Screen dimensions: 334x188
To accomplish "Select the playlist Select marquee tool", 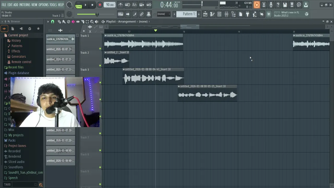I will click(x=87, y=22).
